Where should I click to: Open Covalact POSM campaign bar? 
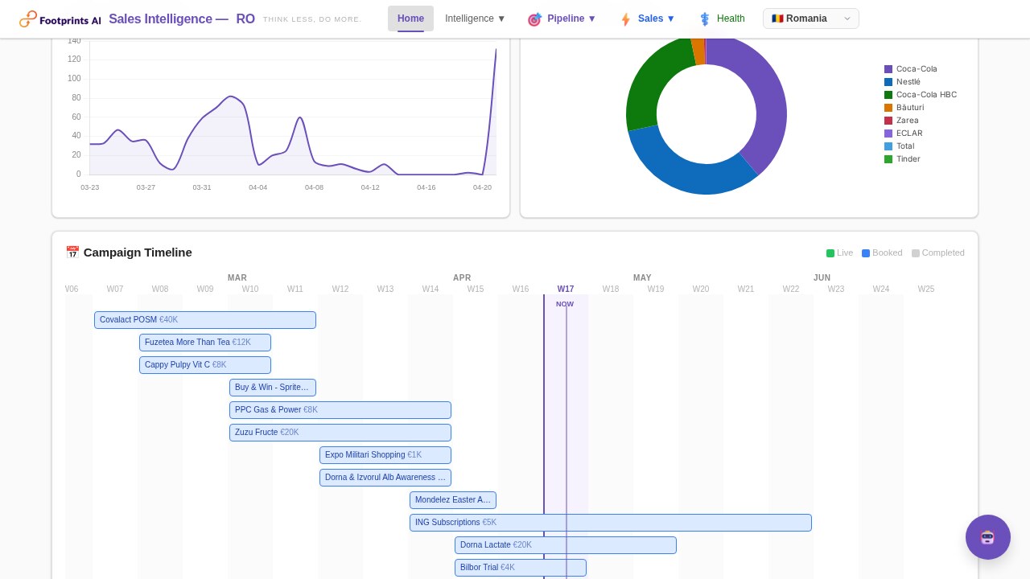205,320
